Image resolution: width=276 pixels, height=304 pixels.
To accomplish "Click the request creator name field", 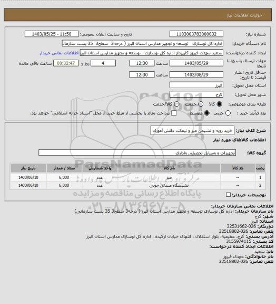I will tap(152, 53).
